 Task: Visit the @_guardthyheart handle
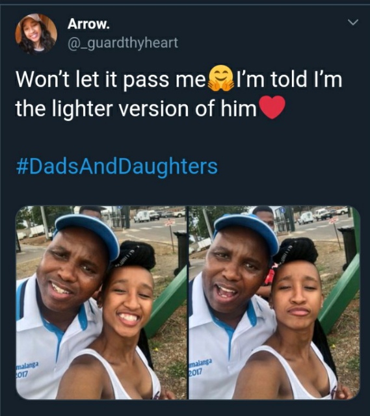[123, 43]
